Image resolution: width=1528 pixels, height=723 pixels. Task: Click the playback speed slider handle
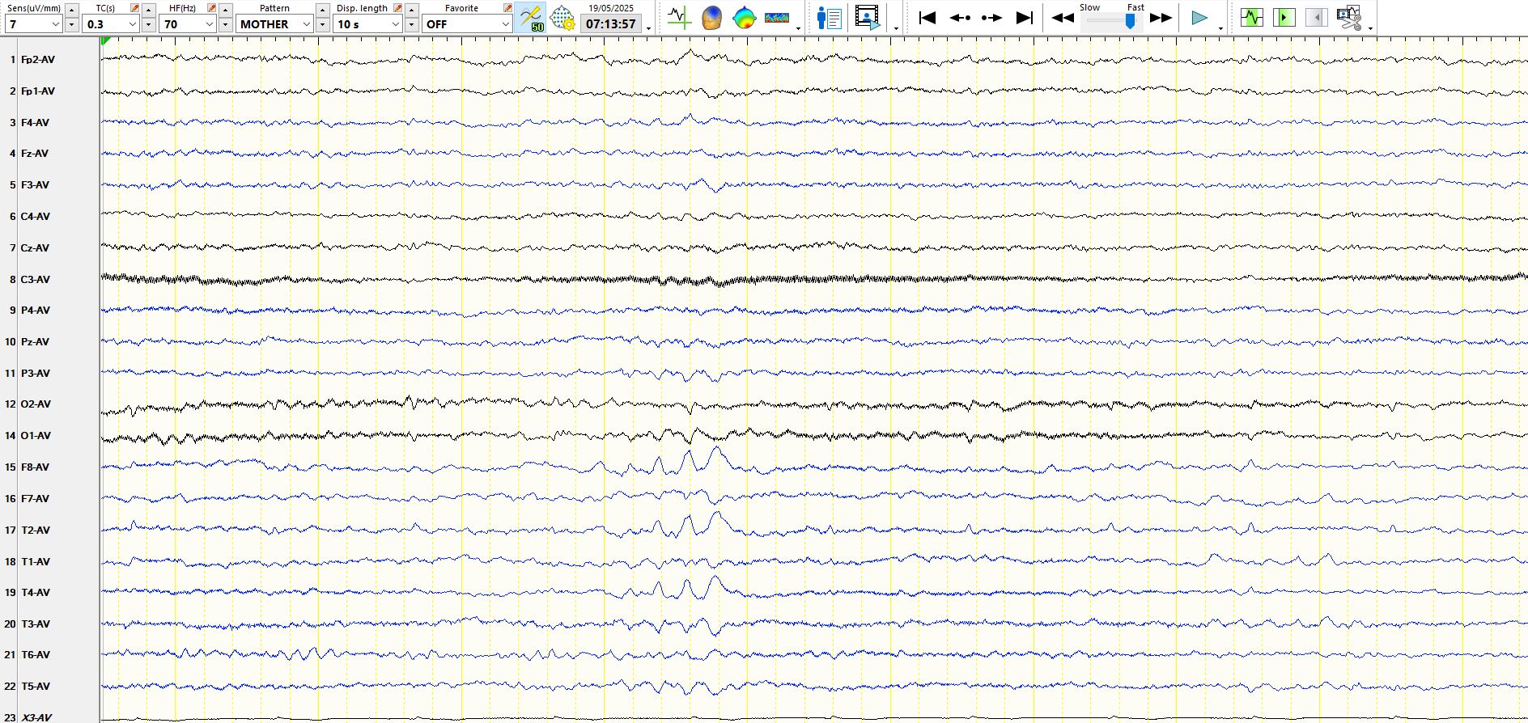[1130, 21]
